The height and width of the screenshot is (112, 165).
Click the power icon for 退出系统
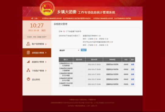tap(28, 79)
